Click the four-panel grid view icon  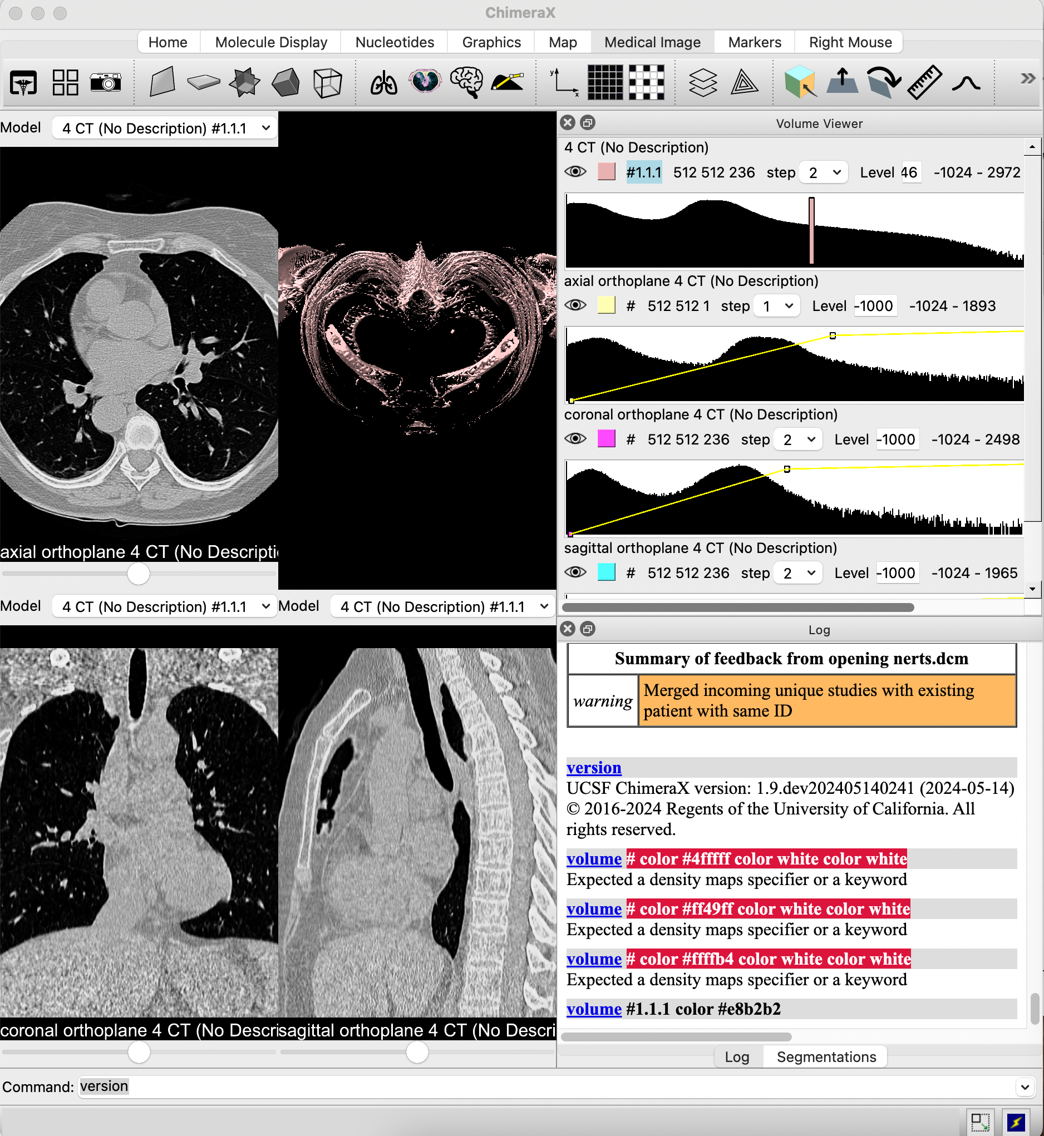pyautogui.click(x=65, y=83)
